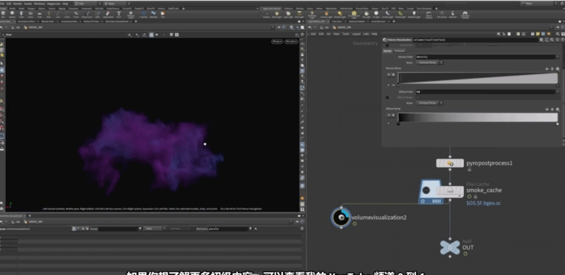Toggle the lock flag on smoke_cache node

[475, 196]
